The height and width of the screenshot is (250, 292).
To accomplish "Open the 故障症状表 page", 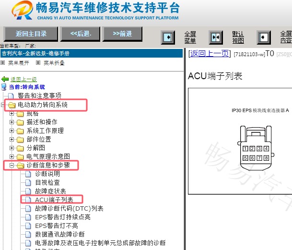I will click(50, 191).
